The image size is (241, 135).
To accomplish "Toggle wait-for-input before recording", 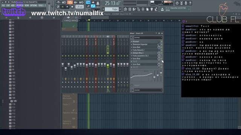I will (64, 2).
